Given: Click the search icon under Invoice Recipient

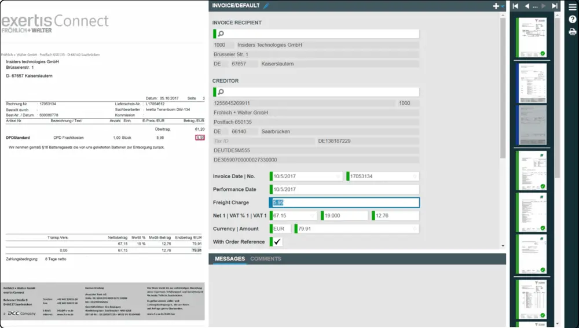Looking at the screenshot, I should coord(221,34).
